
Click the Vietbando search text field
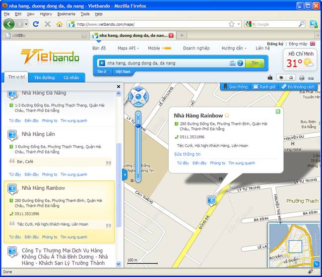point(167,63)
